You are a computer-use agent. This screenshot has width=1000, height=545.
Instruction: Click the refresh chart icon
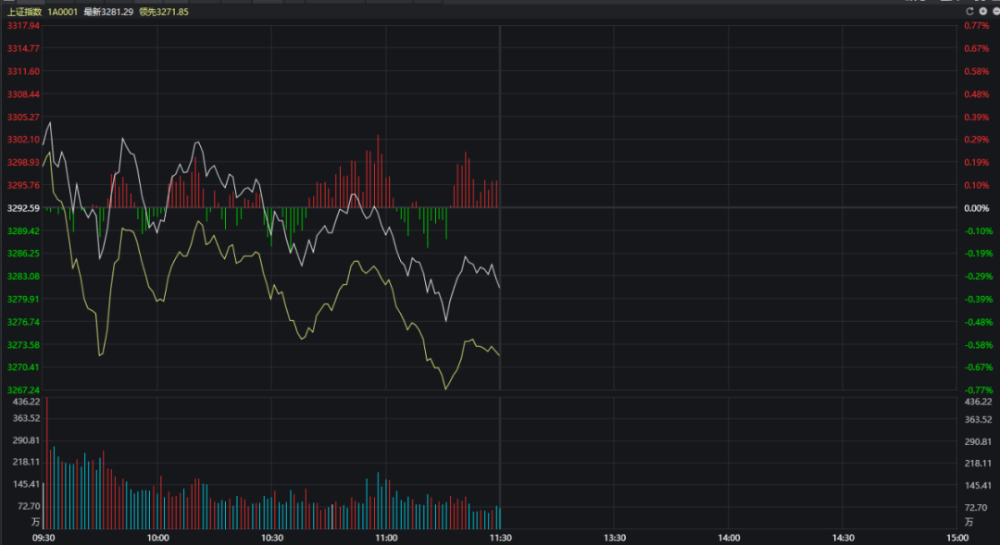coord(969,11)
